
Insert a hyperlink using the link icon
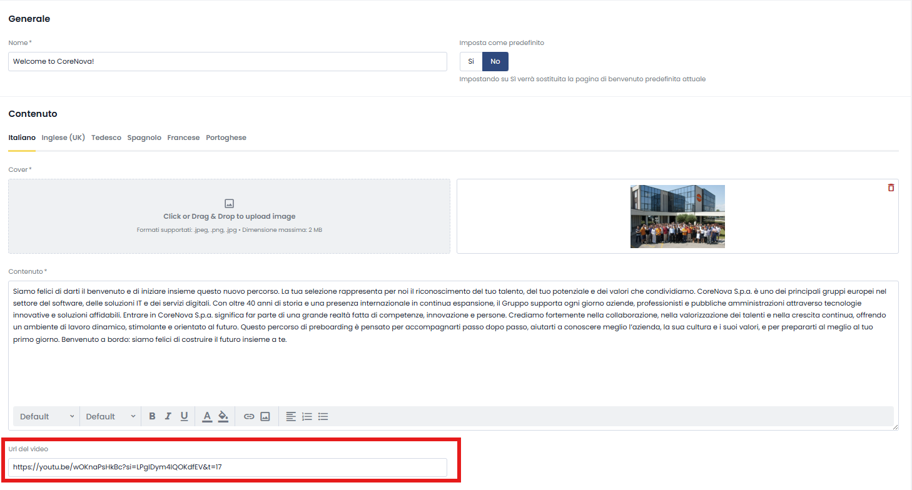click(x=249, y=416)
